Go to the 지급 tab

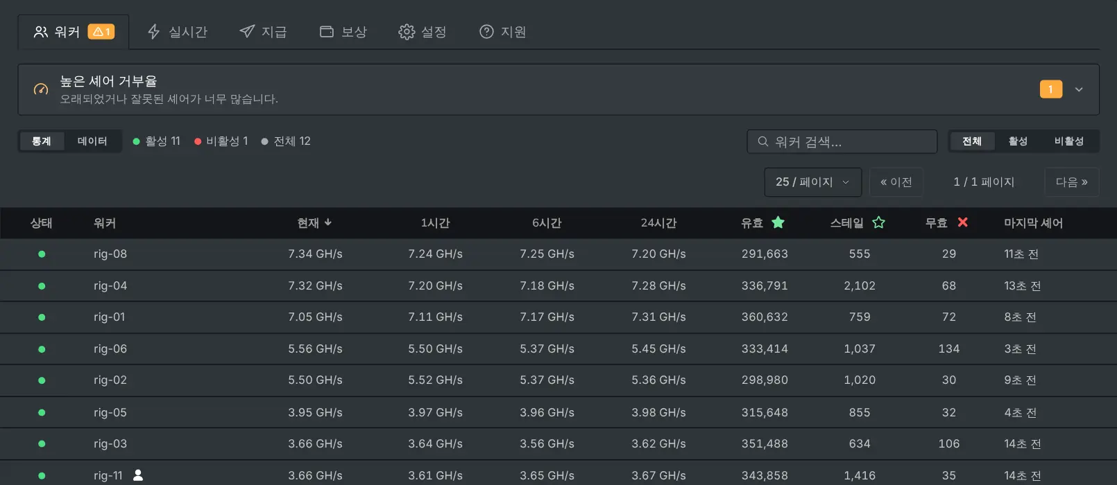(x=263, y=32)
